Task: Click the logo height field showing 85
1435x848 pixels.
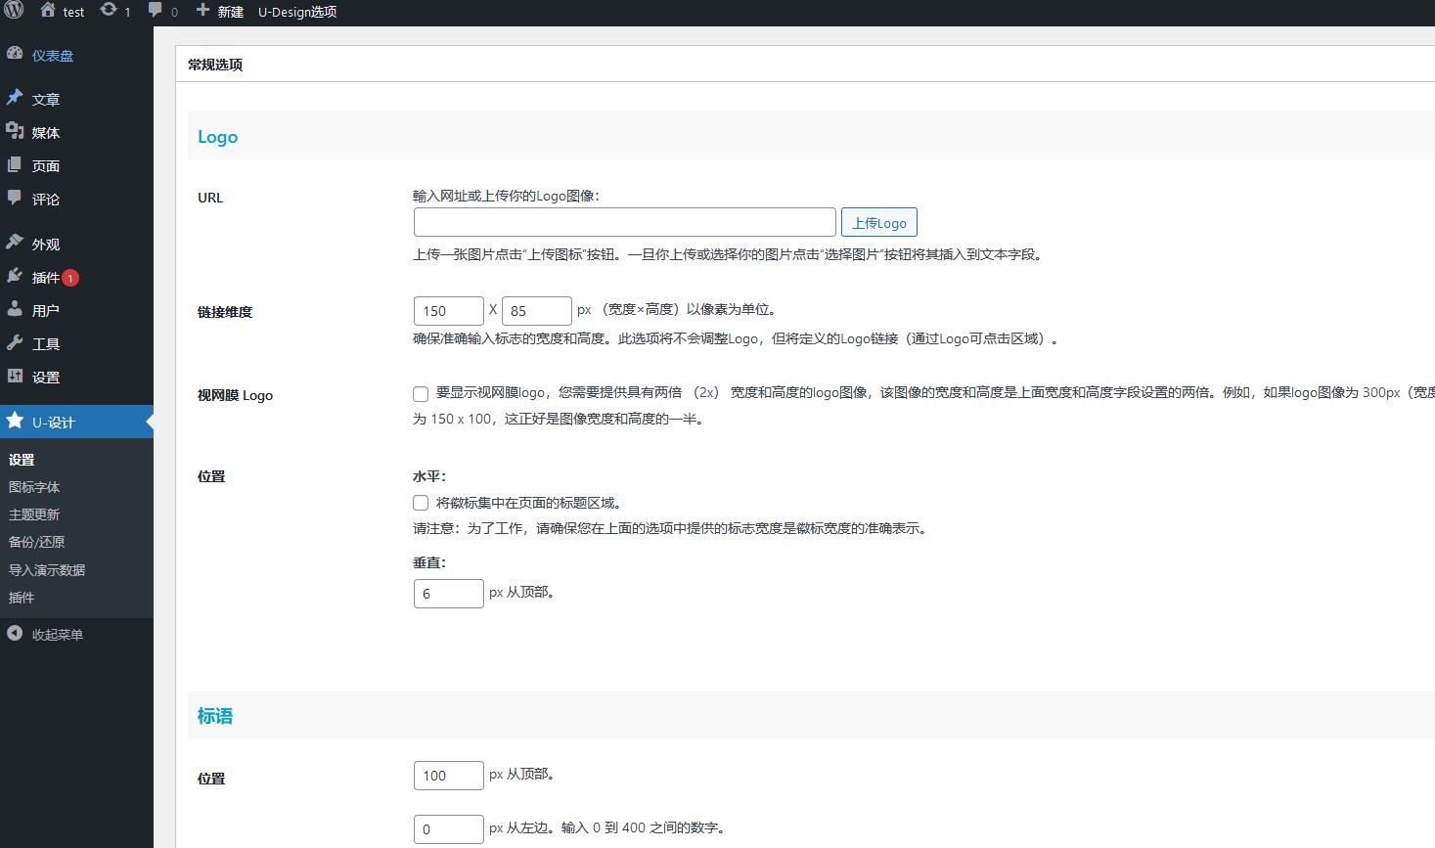Action: (x=537, y=311)
